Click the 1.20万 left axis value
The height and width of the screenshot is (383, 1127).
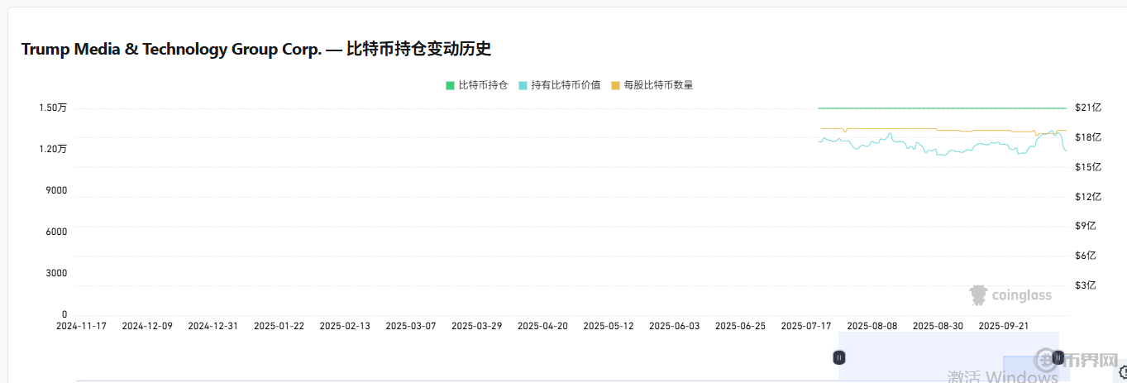click(53, 149)
